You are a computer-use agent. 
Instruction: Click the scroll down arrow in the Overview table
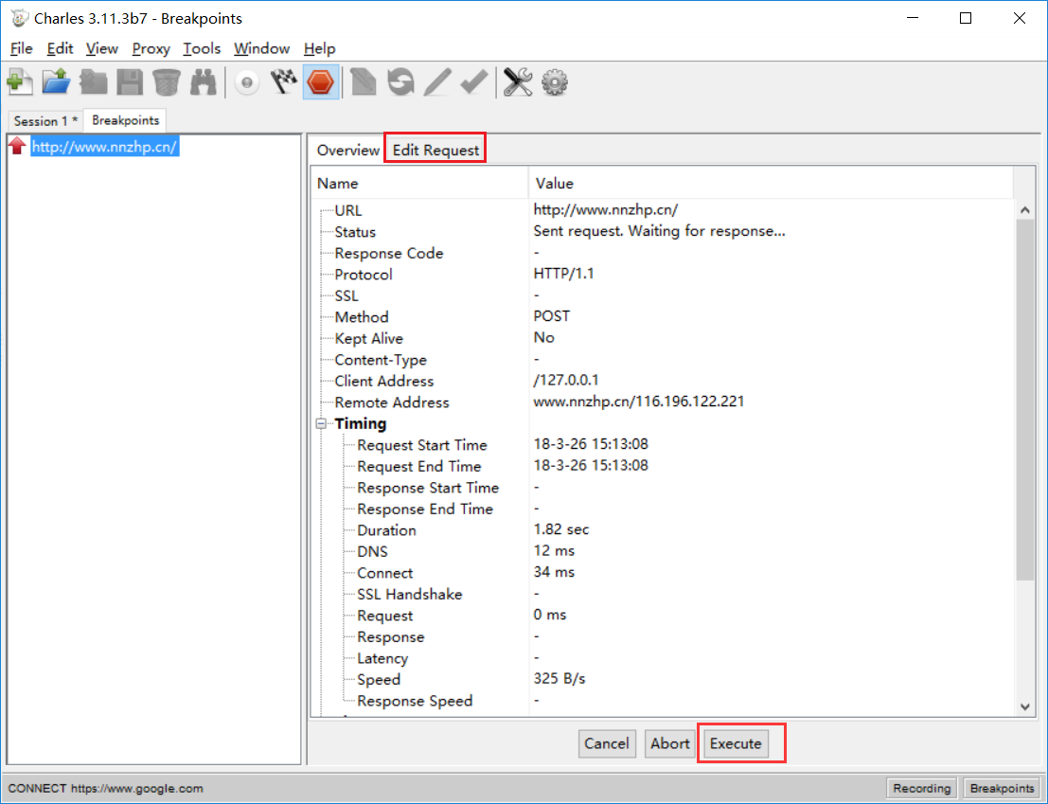(1025, 707)
